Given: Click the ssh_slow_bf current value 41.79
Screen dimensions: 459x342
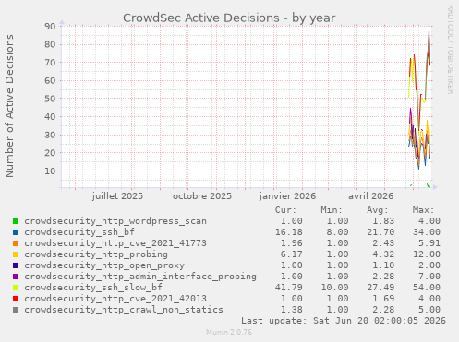Looking at the screenshot, I should [x=289, y=288].
